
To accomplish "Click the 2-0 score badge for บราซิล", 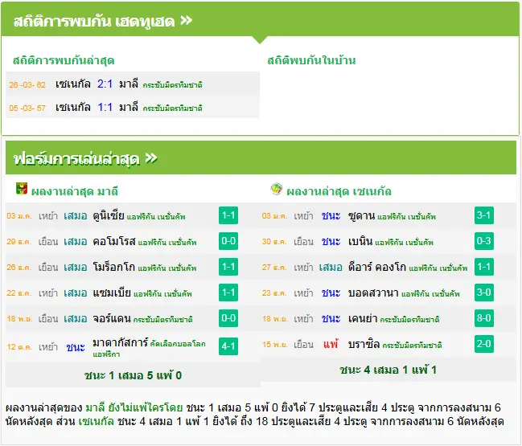I will click(x=483, y=344).
